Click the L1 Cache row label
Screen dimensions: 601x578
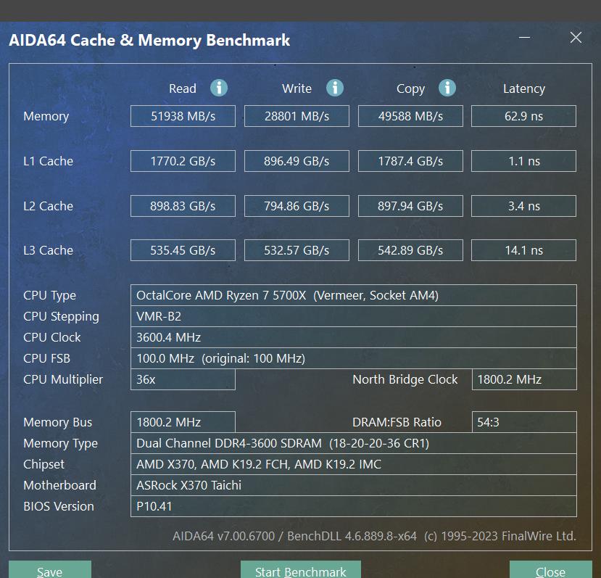point(49,161)
